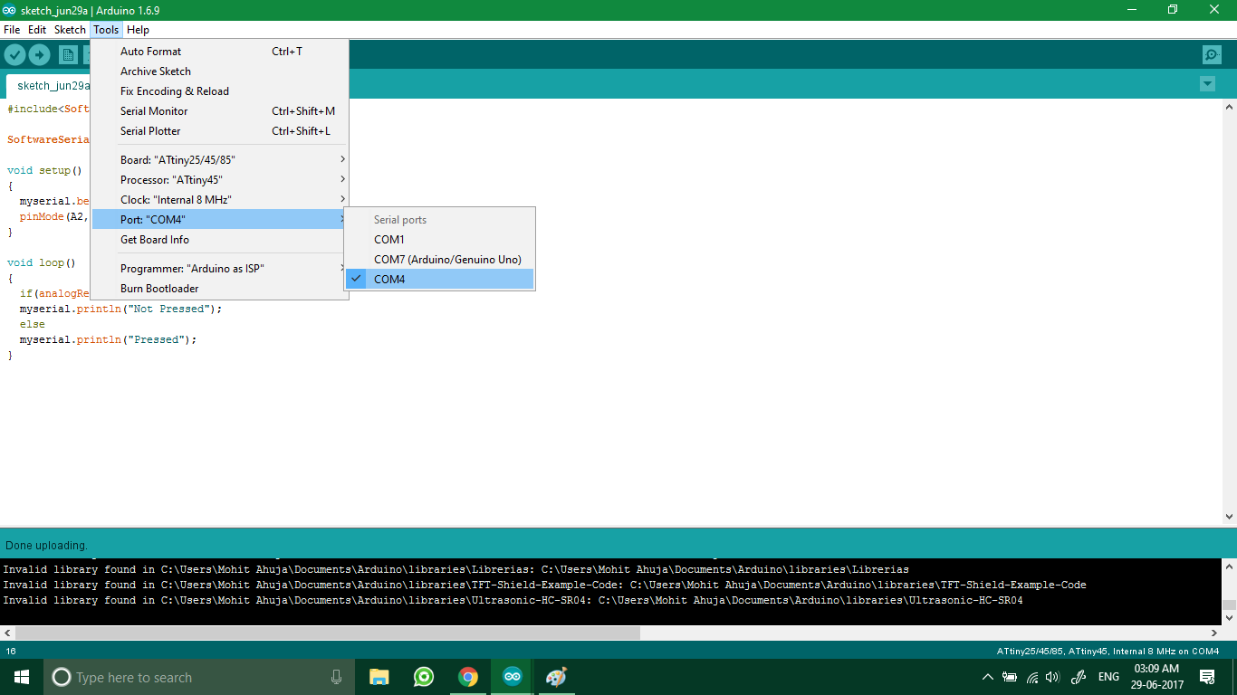Open Paint from the taskbar
Screen dimensions: 1237x695
click(556, 677)
